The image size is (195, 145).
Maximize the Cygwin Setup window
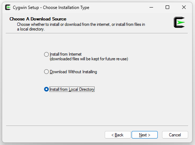(x=167, y=7)
